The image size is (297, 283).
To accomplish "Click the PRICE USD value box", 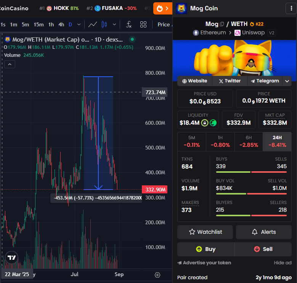I will click(205, 98).
